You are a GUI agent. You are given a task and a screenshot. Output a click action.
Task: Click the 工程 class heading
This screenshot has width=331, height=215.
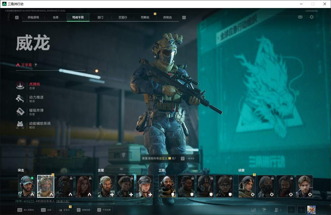162,170
